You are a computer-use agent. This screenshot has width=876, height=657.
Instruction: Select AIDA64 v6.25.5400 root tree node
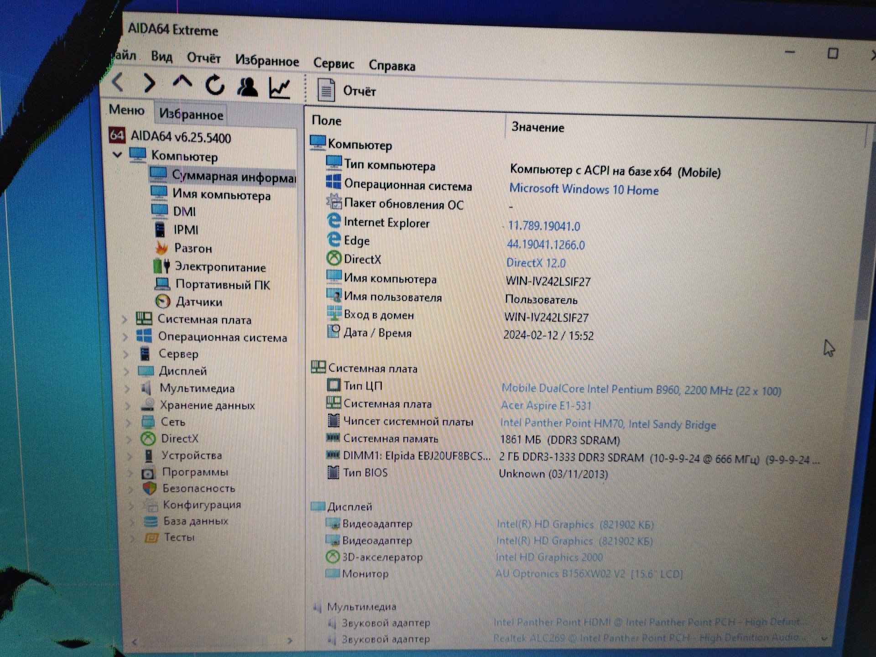(170, 136)
